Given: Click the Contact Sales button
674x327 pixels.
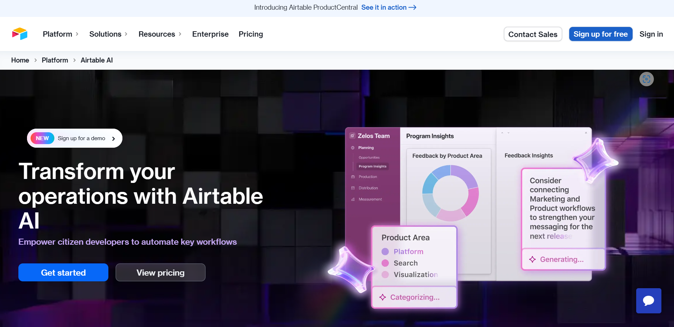Looking at the screenshot, I should click(533, 34).
